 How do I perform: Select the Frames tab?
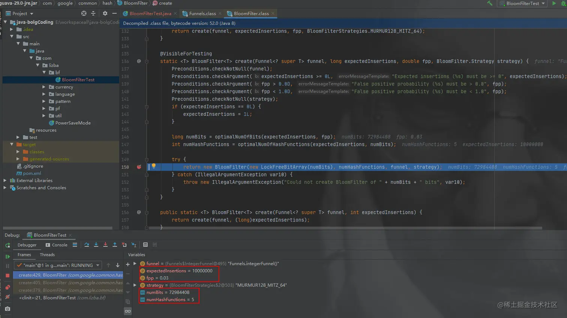[x=24, y=255]
